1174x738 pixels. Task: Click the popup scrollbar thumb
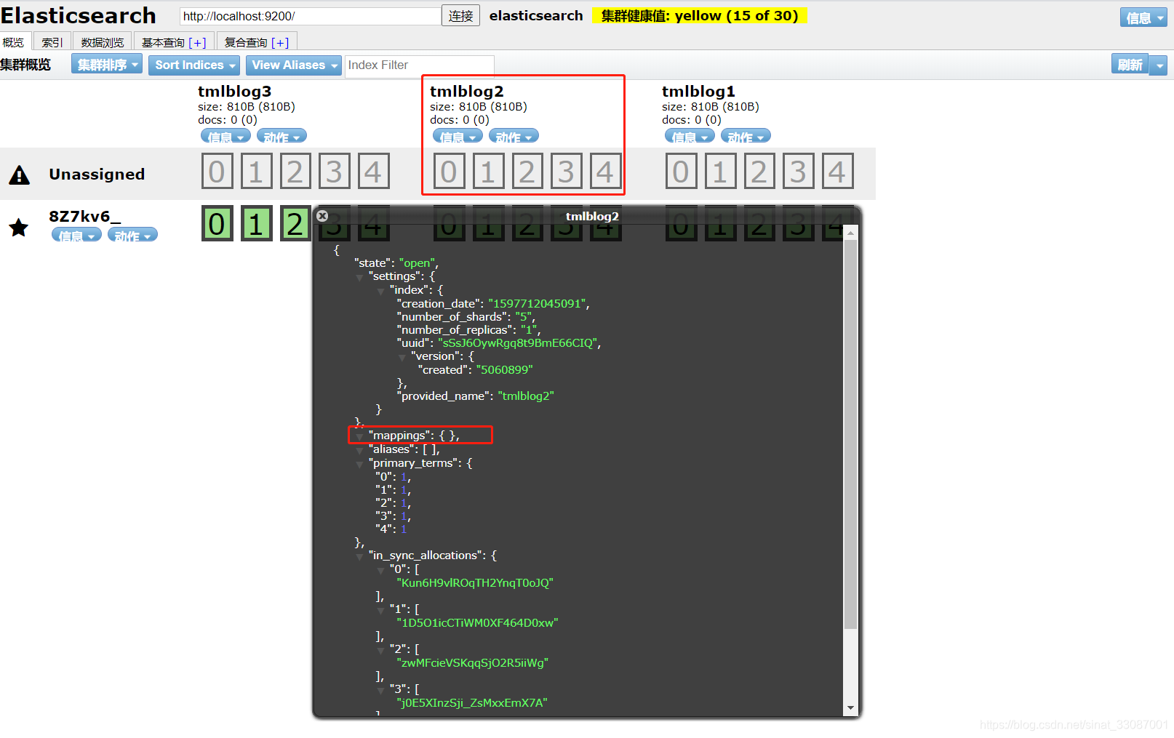point(850,434)
